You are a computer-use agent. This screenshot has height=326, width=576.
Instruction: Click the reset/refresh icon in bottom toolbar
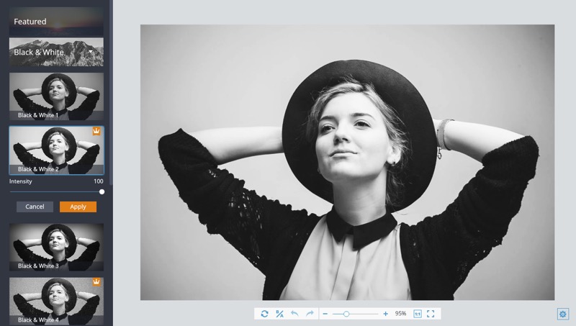click(264, 314)
